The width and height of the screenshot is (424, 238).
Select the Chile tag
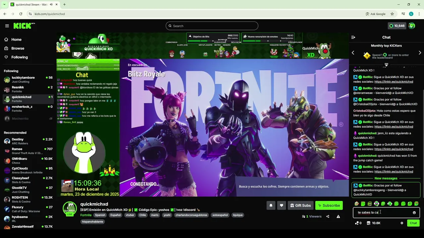pyautogui.click(x=142, y=215)
